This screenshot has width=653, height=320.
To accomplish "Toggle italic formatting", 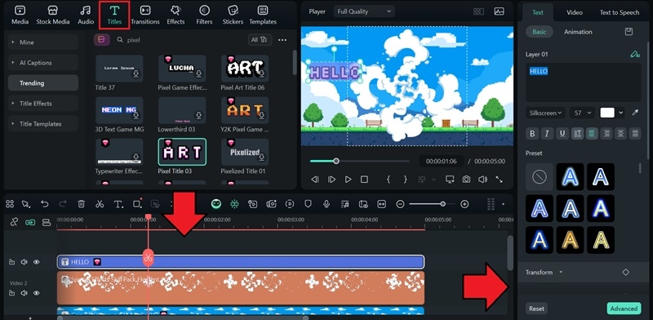I will (547, 134).
